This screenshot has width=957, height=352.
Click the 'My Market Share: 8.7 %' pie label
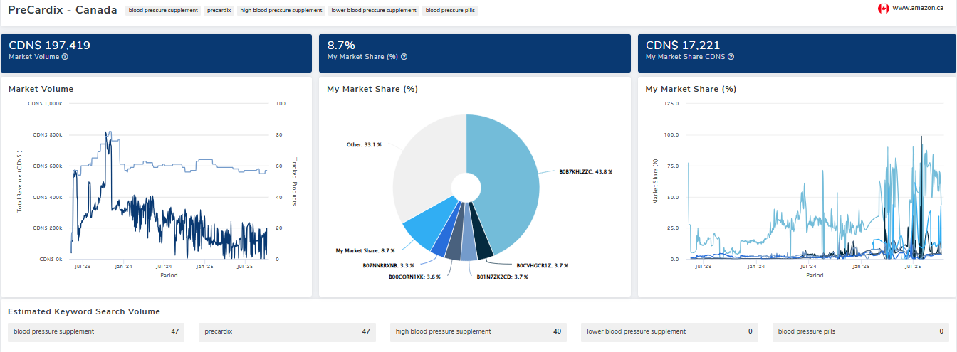(x=364, y=250)
